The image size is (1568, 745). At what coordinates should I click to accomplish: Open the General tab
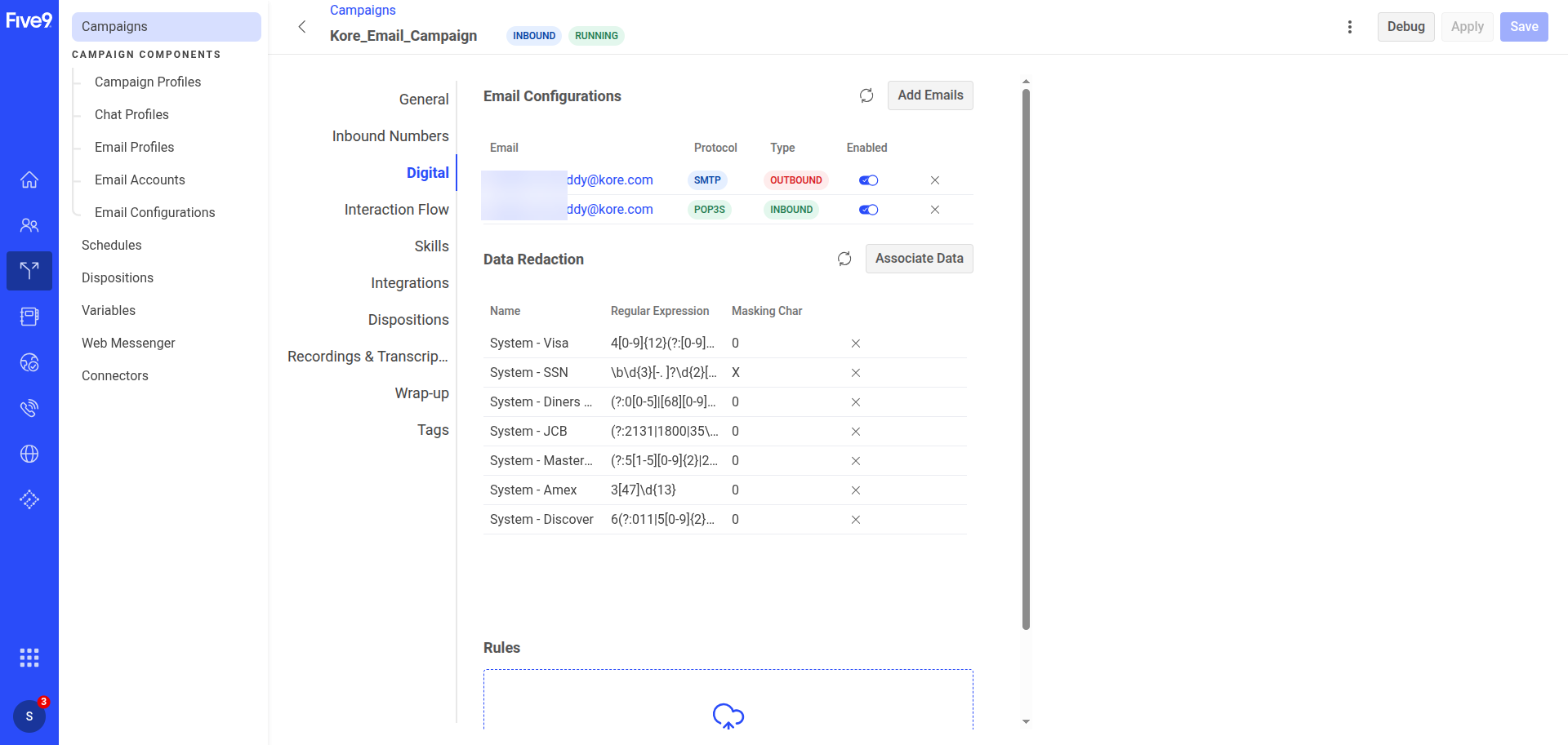click(424, 100)
